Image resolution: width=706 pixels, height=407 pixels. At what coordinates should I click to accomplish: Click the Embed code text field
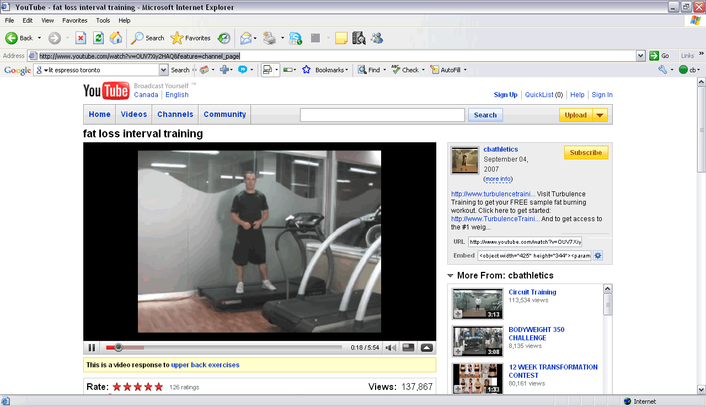tap(534, 255)
